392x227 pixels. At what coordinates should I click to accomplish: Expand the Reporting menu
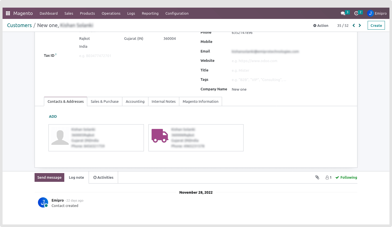click(x=150, y=13)
